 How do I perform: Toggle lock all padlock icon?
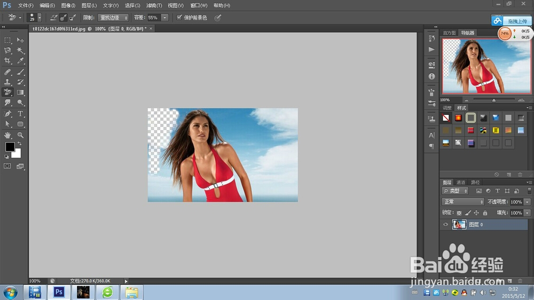coord(485,213)
